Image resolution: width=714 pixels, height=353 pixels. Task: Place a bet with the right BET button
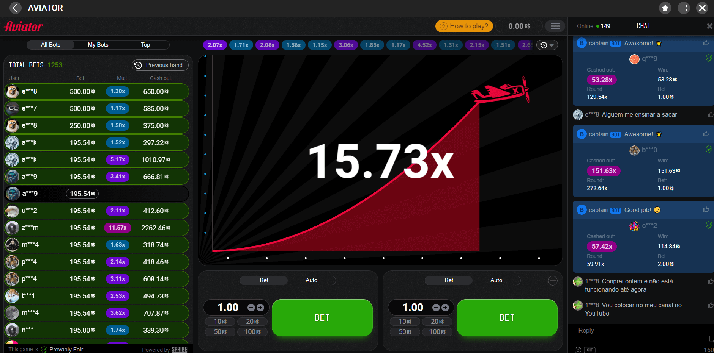click(507, 317)
